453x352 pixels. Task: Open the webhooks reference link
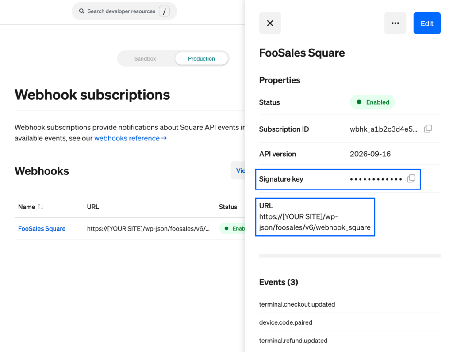[131, 138]
